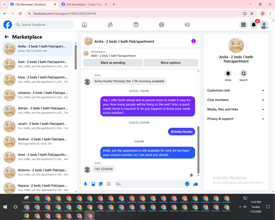Open conversation with Adrian
Viewport: 275px width, 220px height.
coord(37,111)
